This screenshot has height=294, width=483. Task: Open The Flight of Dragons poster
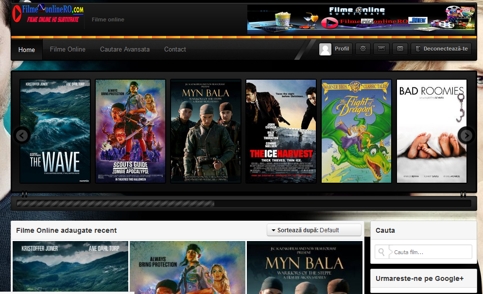coord(356,131)
